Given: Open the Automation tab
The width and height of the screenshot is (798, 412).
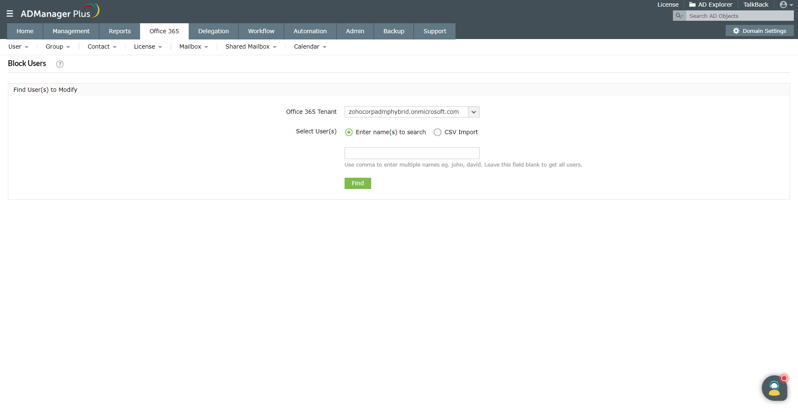Looking at the screenshot, I should [310, 31].
